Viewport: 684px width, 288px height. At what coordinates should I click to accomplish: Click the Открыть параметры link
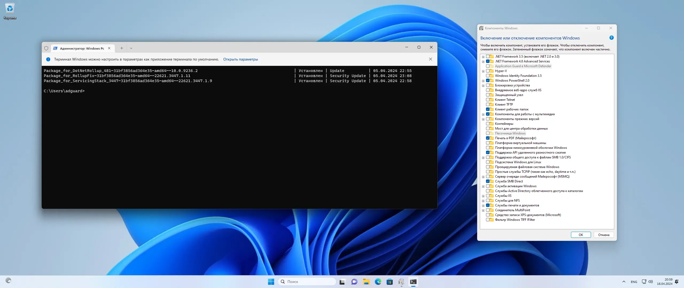coord(240,59)
